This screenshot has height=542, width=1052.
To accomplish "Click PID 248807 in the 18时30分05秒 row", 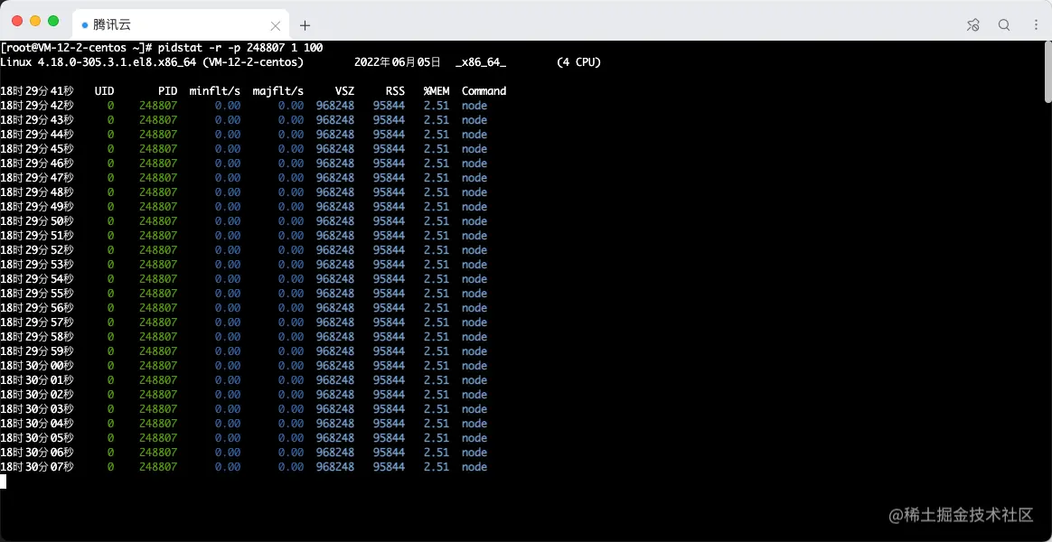I will click(158, 437).
